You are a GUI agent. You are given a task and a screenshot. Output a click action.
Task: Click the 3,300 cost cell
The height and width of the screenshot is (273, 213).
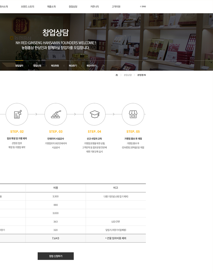point(56,196)
